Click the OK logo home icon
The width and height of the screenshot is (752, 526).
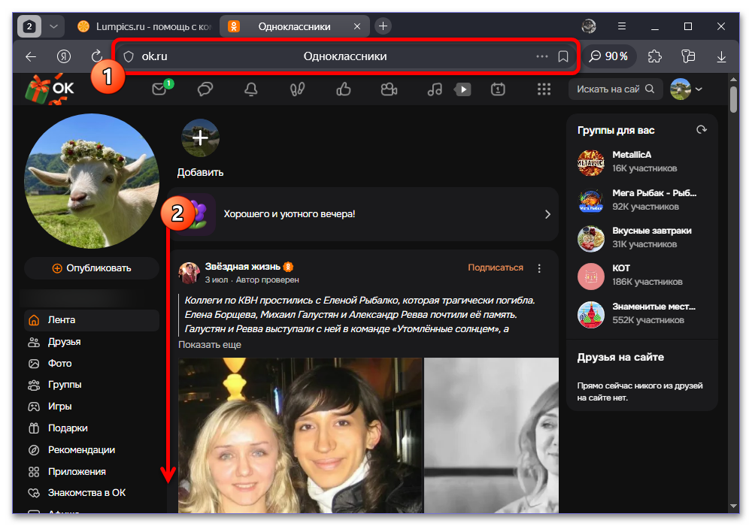[51, 89]
